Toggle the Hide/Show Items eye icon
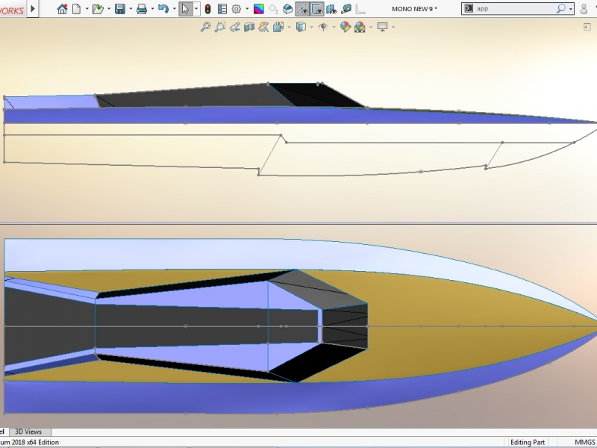Screen dimensions: 597x448 [323, 27]
